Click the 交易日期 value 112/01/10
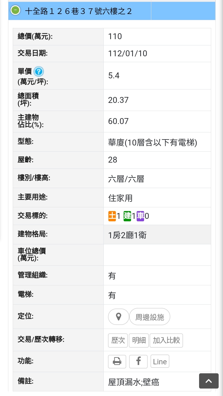Viewport: 223px width, 396px height. coord(128,53)
